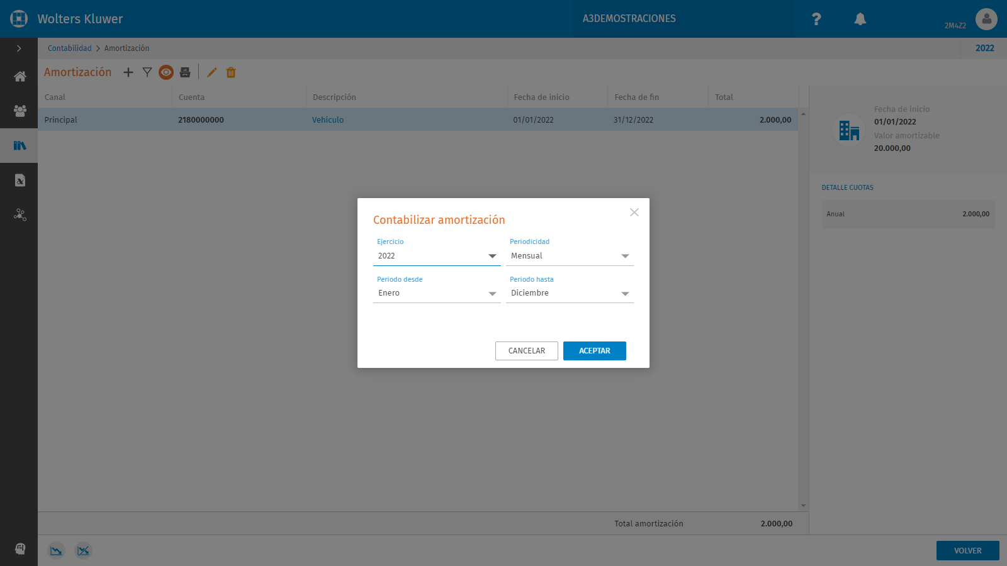Open the document report icon in sidebar
Image resolution: width=1007 pixels, height=566 pixels.
(20, 180)
